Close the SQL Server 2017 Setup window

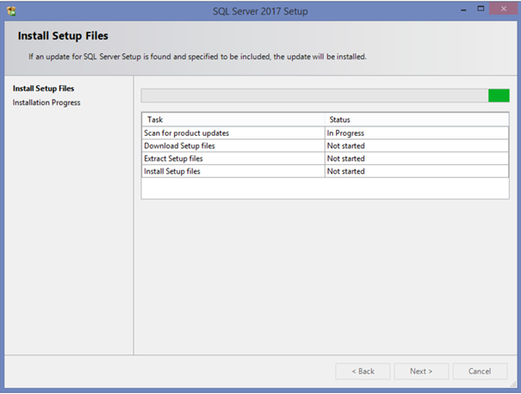(504, 9)
